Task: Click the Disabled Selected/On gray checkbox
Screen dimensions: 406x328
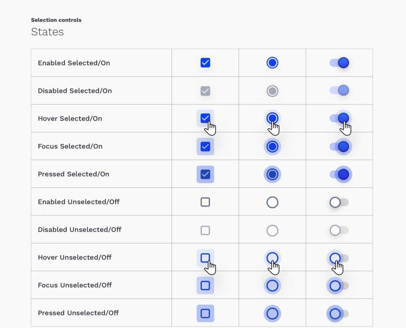Action: pos(205,91)
